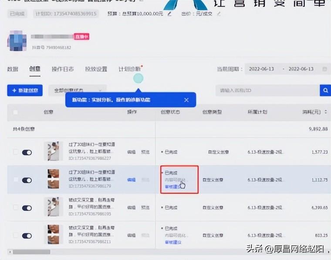Play the video thumbnail in the 833.35 row
Image resolution: width=331 pixels, height=260 pixels.
tap(53, 234)
